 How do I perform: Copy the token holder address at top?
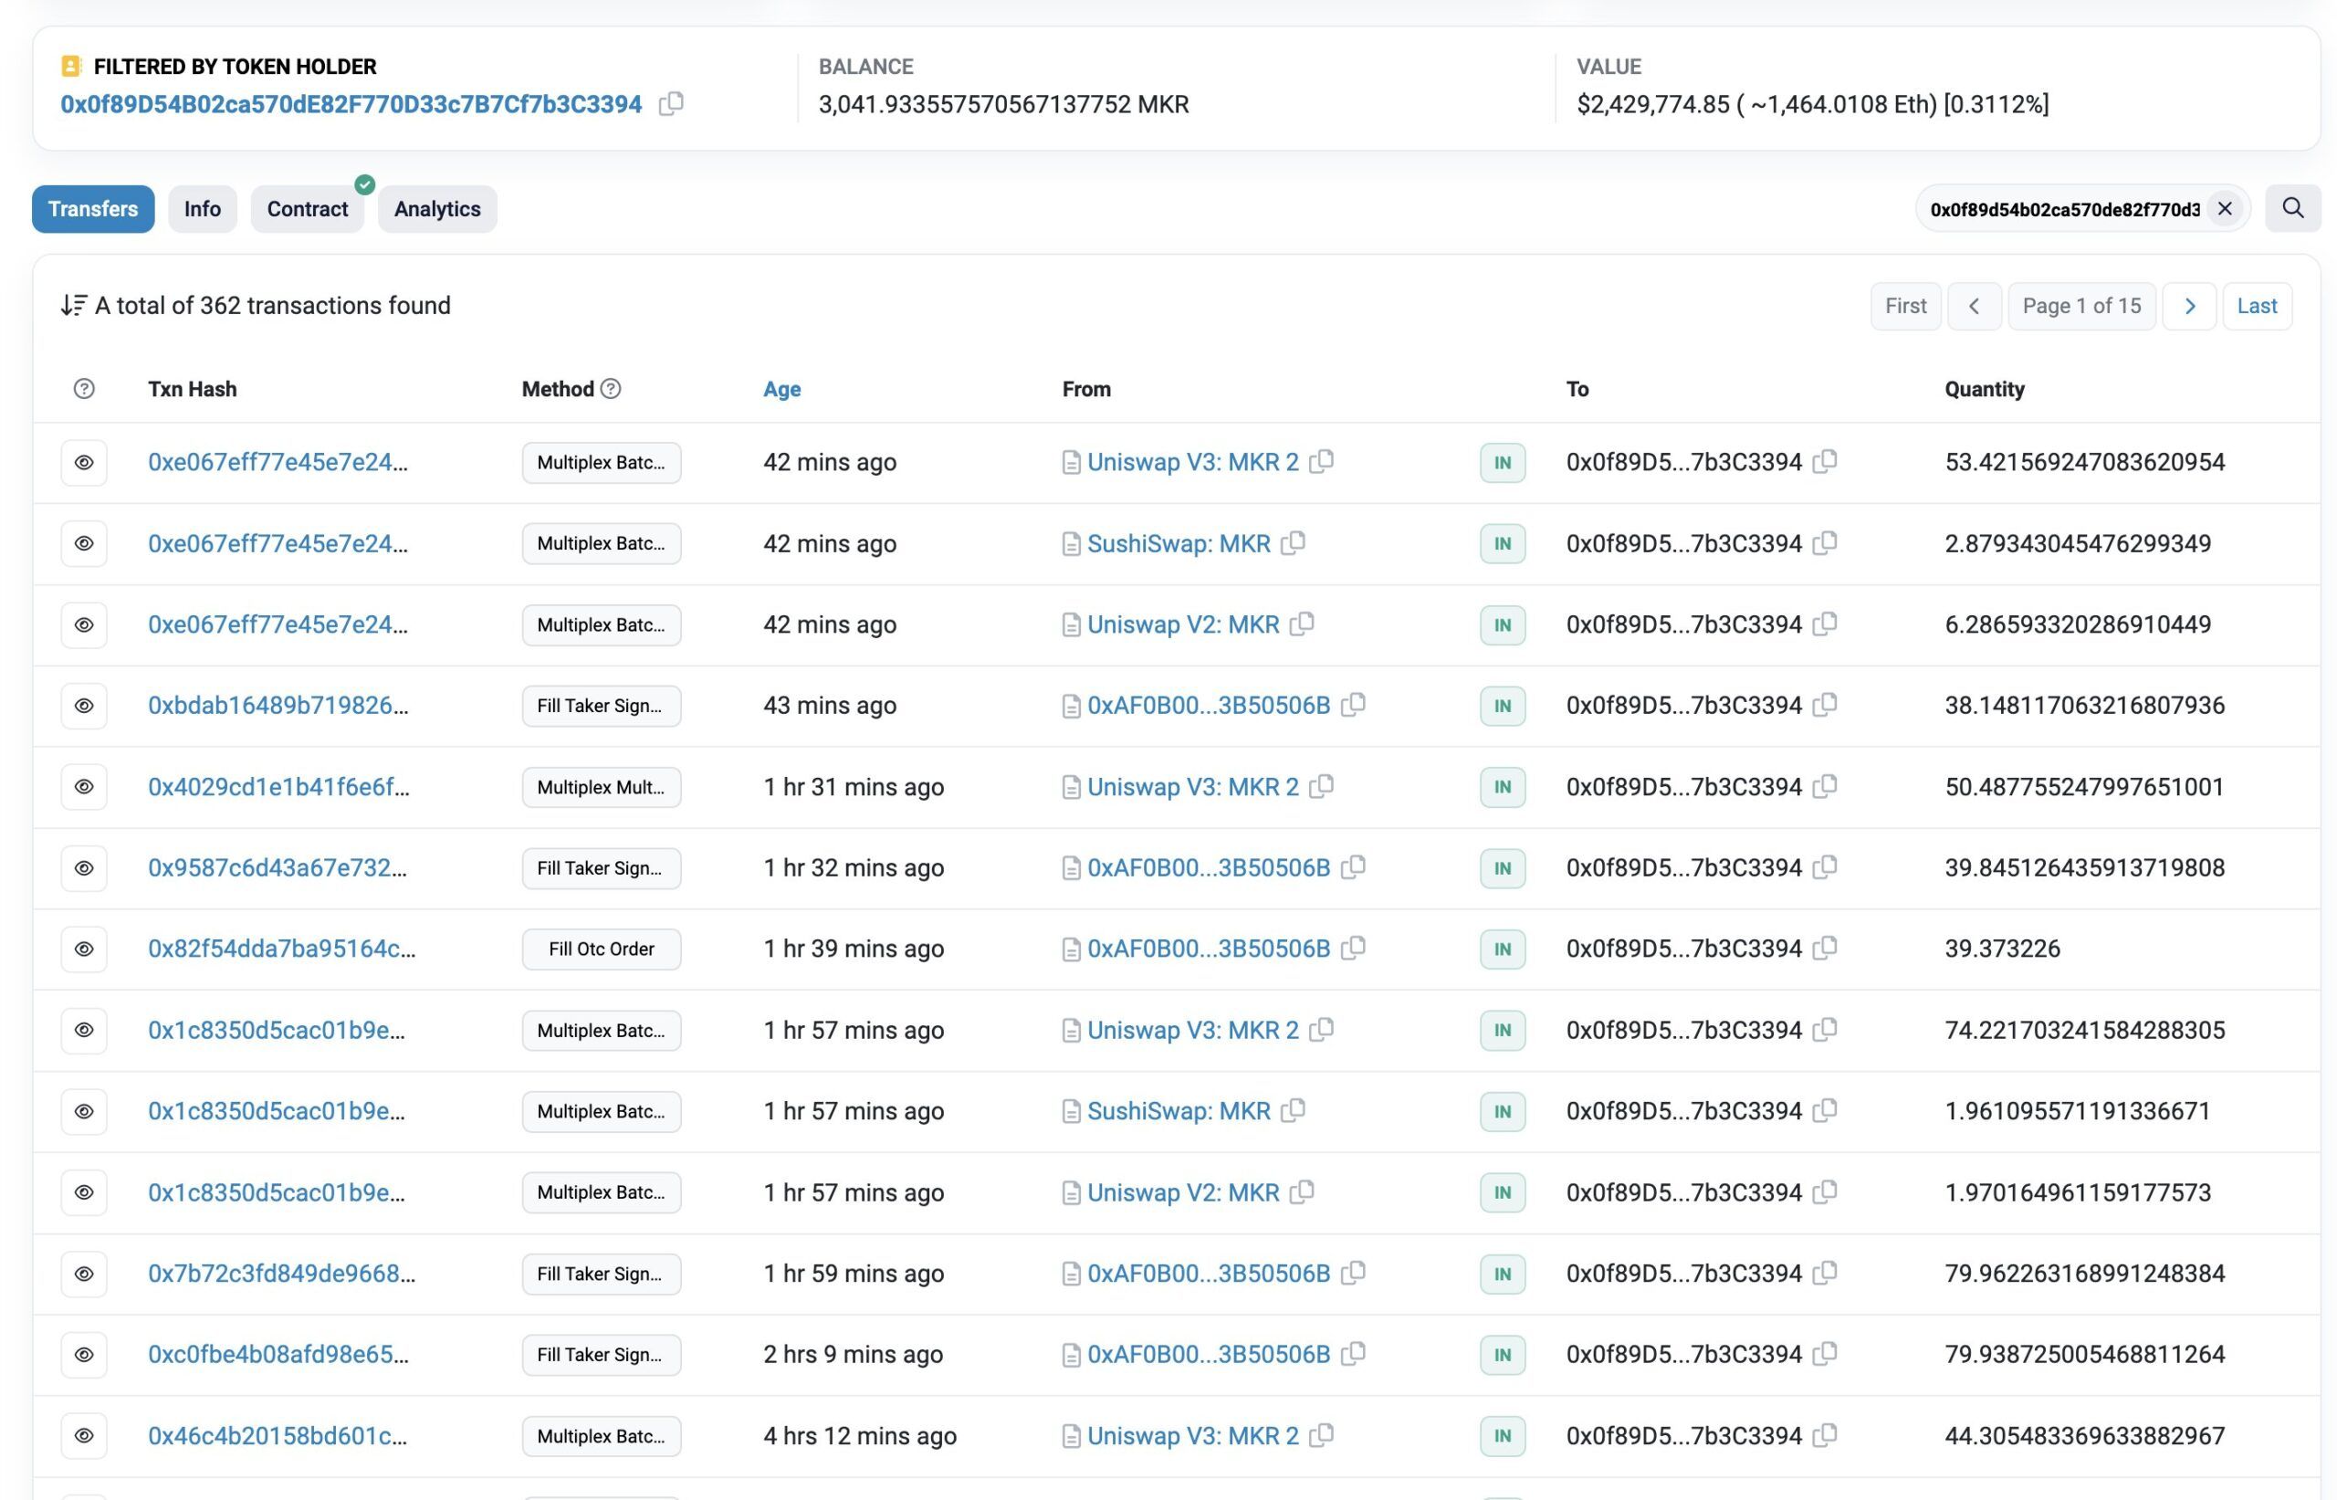[671, 103]
